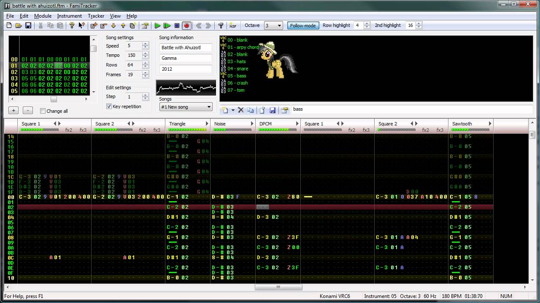Expand Triangle channel effect columns arrow
540x303 pixels.
207,124
